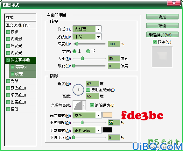The width and height of the screenshot is (183, 151).
Task: Click the 软化 soften slider handle
Action: (74, 66)
